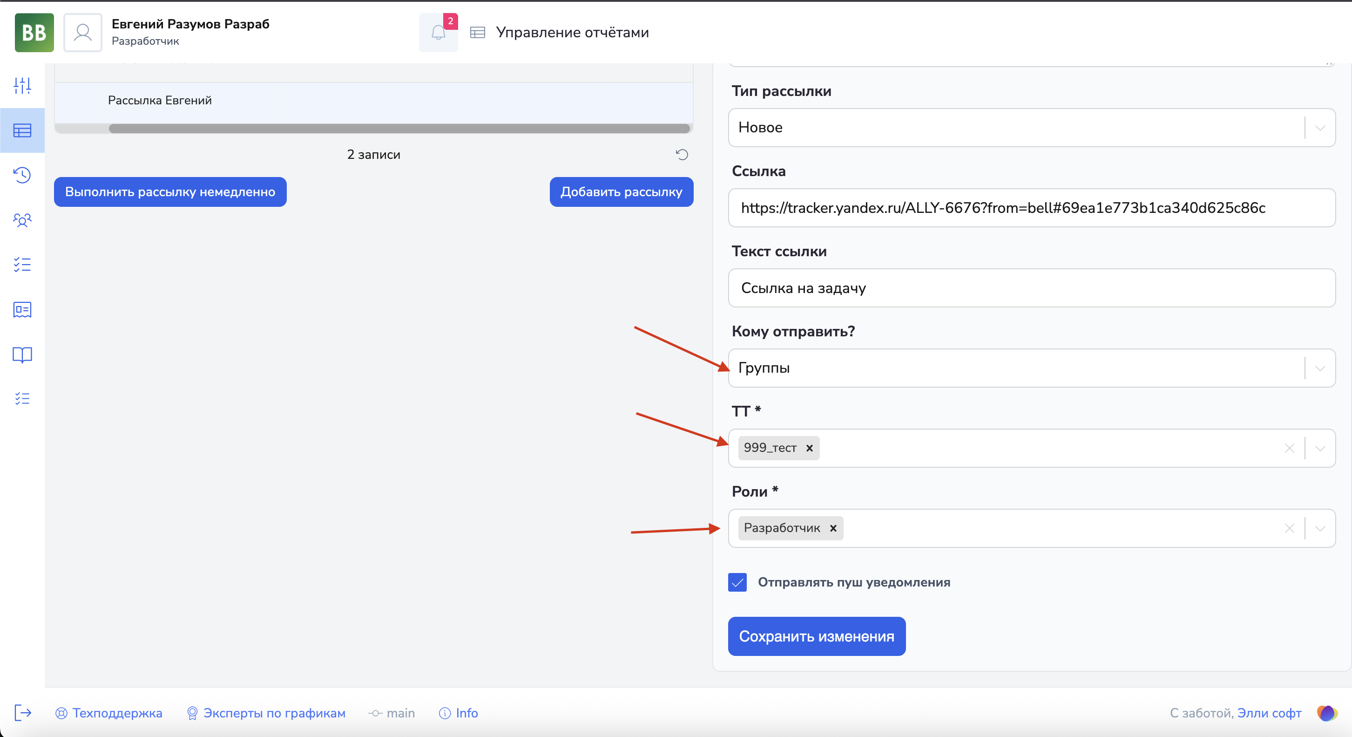Click the user avatar icon
Image resolution: width=1352 pixels, height=737 pixels.
(x=82, y=33)
